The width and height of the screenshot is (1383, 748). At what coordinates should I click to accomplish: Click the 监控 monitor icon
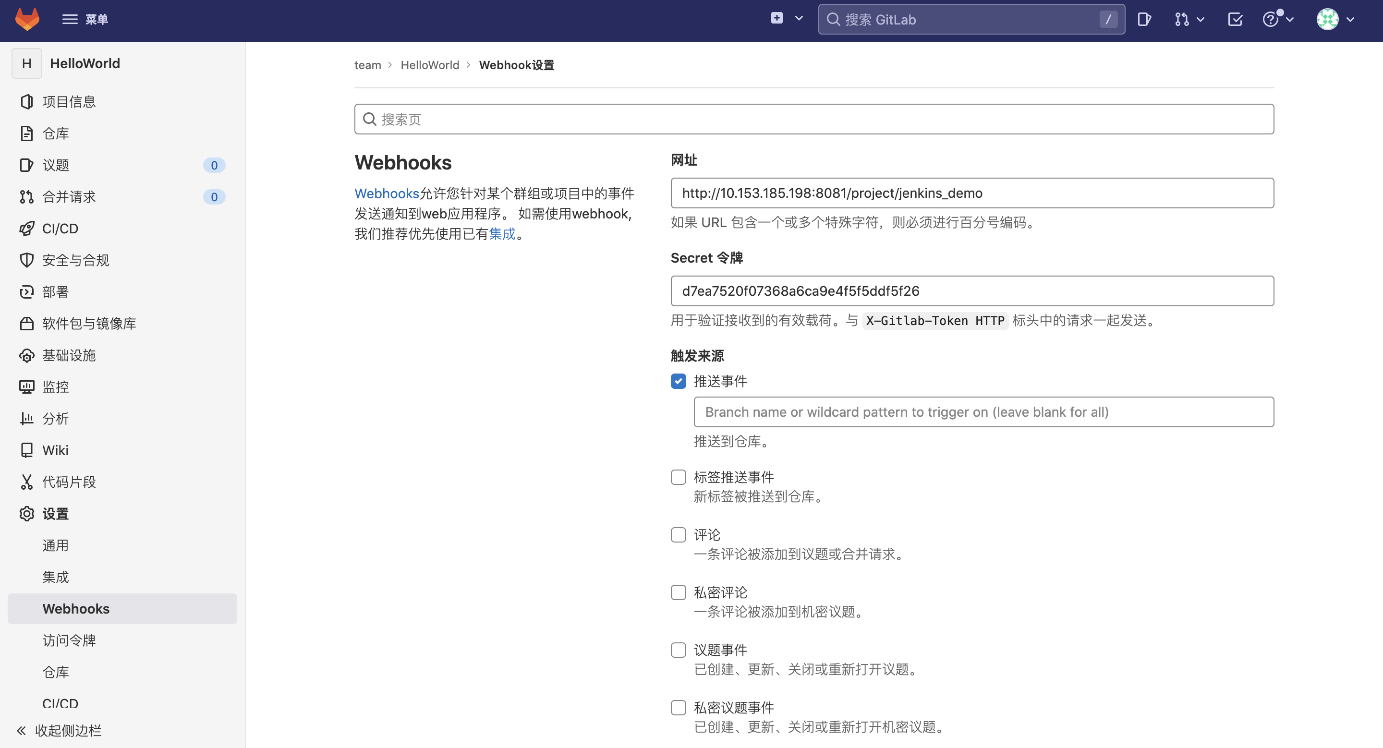pos(26,387)
